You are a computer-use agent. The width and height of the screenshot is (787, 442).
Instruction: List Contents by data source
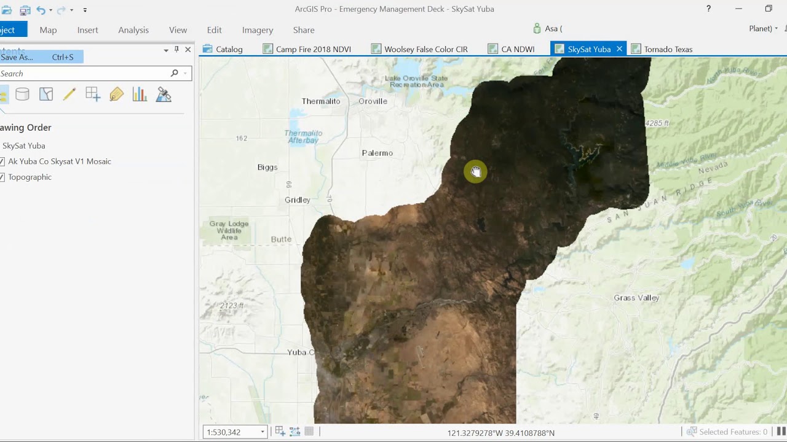[x=22, y=94]
